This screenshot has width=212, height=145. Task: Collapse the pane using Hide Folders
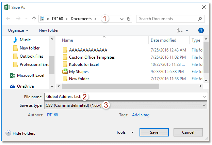(x=20, y=133)
